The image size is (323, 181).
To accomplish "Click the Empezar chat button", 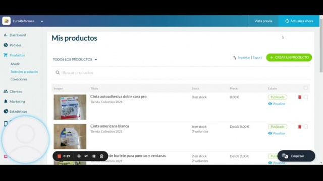I will [x=296, y=156].
